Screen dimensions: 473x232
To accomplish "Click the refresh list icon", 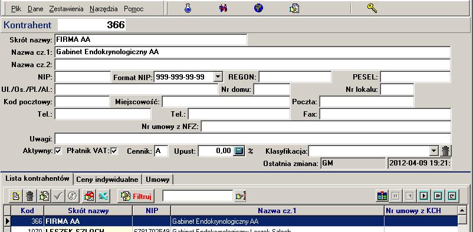I will pos(452,196).
